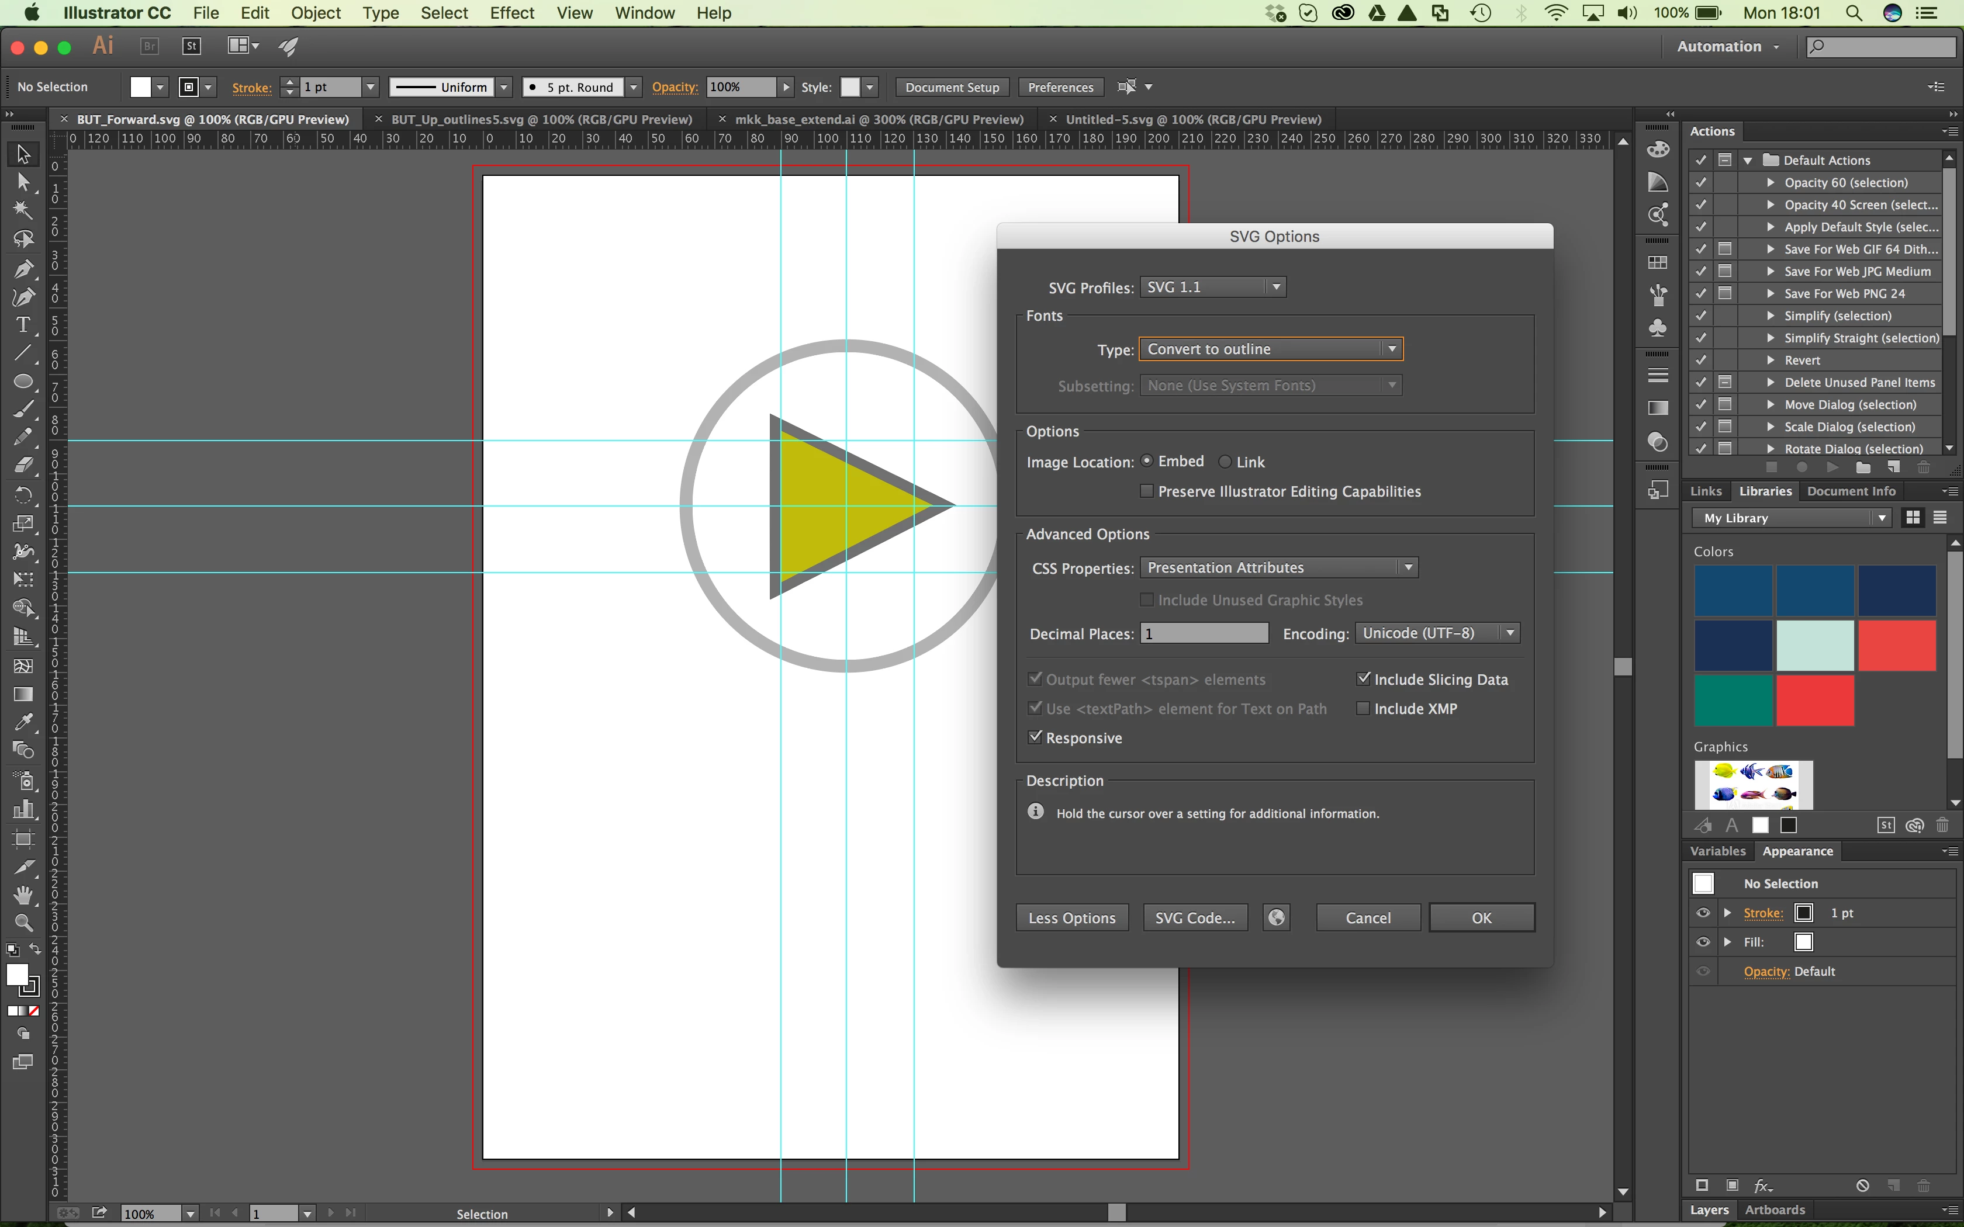Click the globe preview icon in SVG dialog
Image resolution: width=1964 pixels, height=1227 pixels.
(1276, 918)
